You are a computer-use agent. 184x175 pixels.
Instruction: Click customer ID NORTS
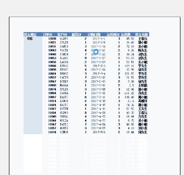(64, 128)
